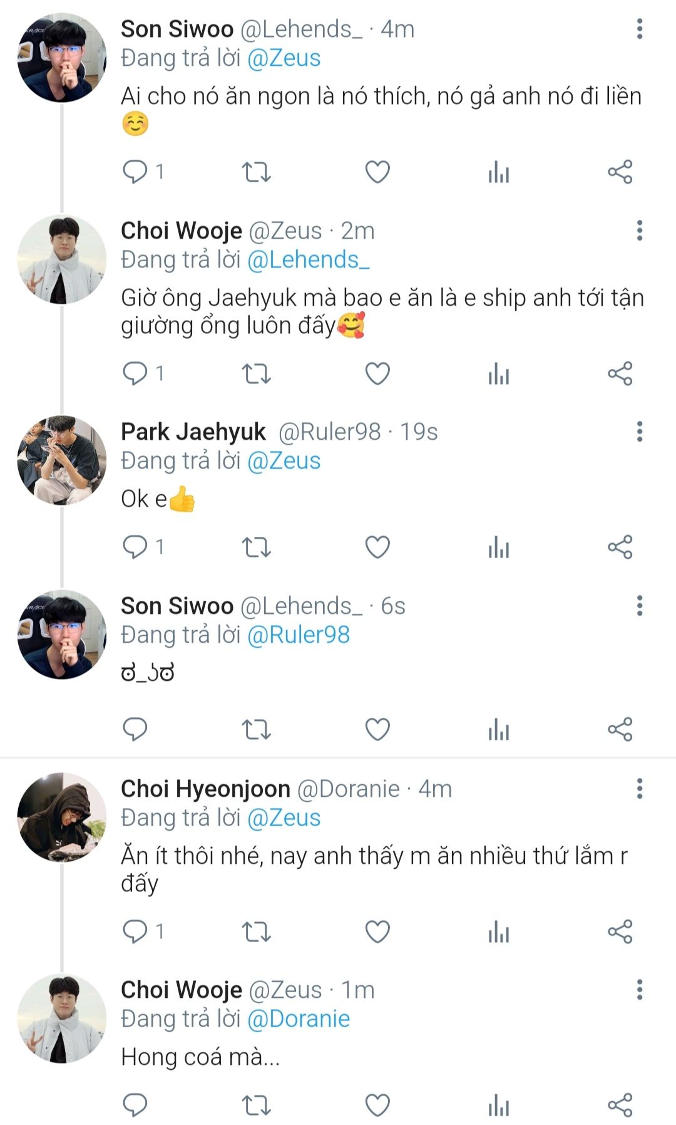Like Son Siwoo's first tweet at top
676x1125 pixels.
[x=377, y=172]
